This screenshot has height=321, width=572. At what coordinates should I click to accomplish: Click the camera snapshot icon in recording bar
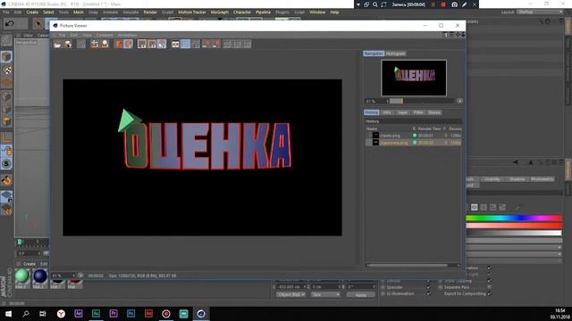[454, 4]
